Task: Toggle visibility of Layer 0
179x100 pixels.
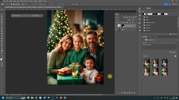Action: click(116, 30)
